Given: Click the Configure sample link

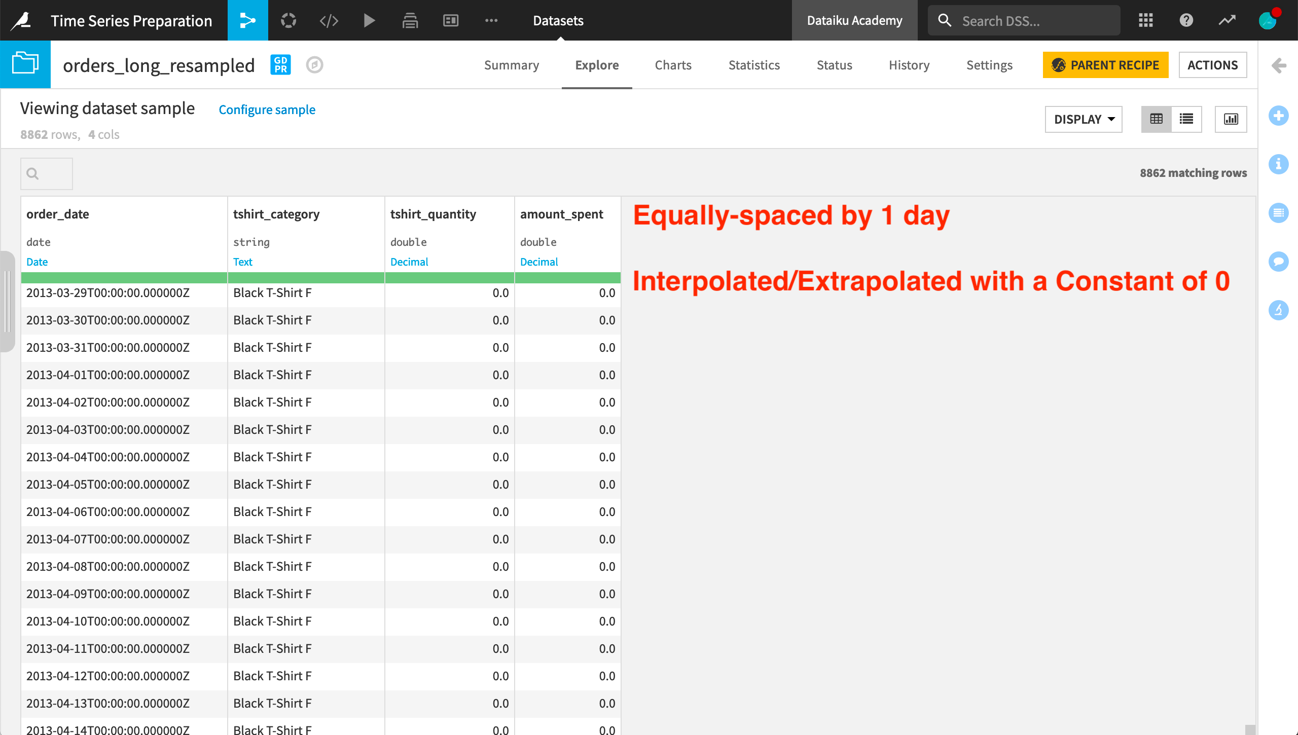Looking at the screenshot, I should coord(267,109).
